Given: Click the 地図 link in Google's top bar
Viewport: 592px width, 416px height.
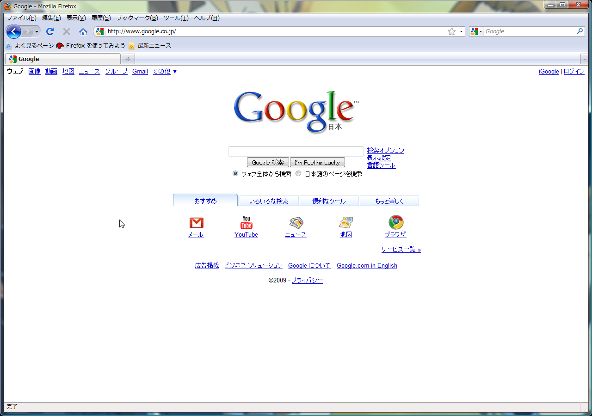Looking at the screenshot, I should [68, 71].
